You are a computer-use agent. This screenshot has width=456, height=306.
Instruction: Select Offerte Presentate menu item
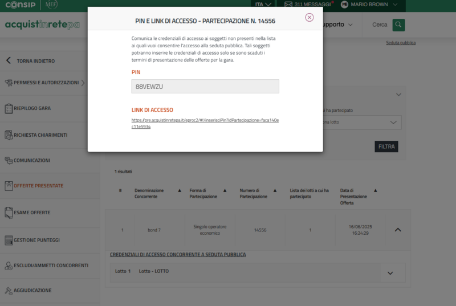tap(38, 186)
